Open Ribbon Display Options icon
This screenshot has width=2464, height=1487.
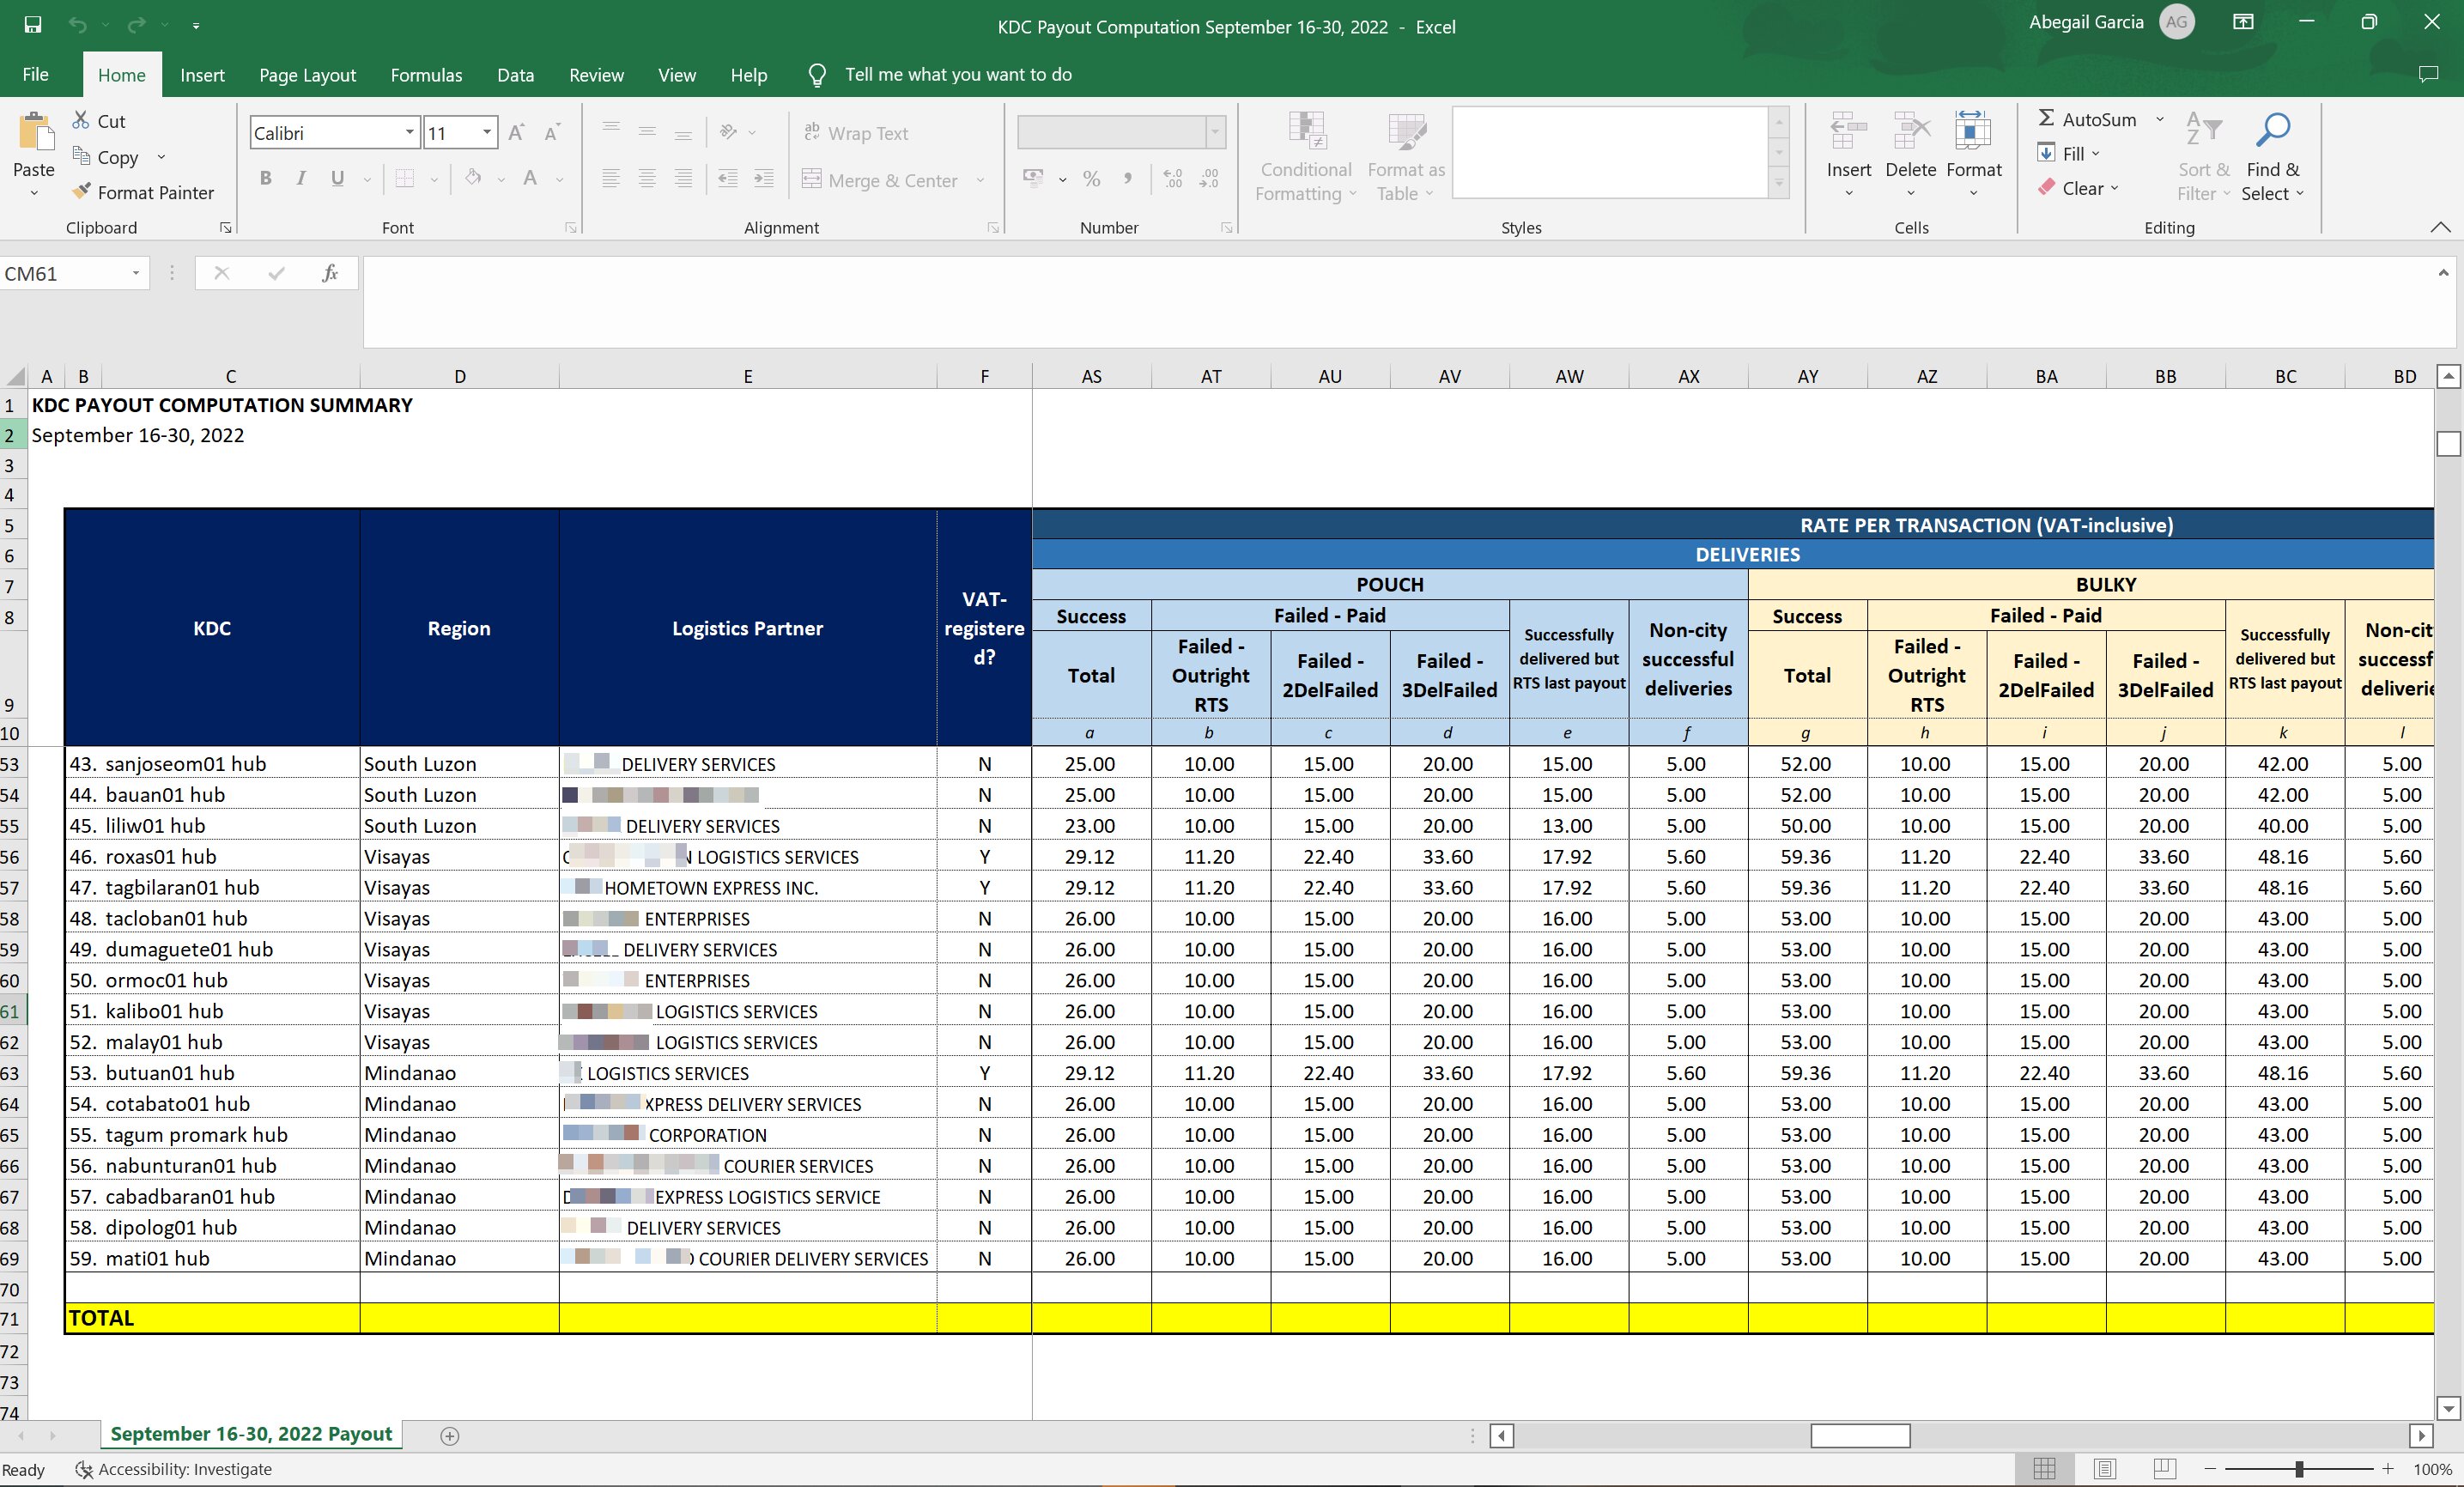pyautogui.click(x=2243, y=23)
